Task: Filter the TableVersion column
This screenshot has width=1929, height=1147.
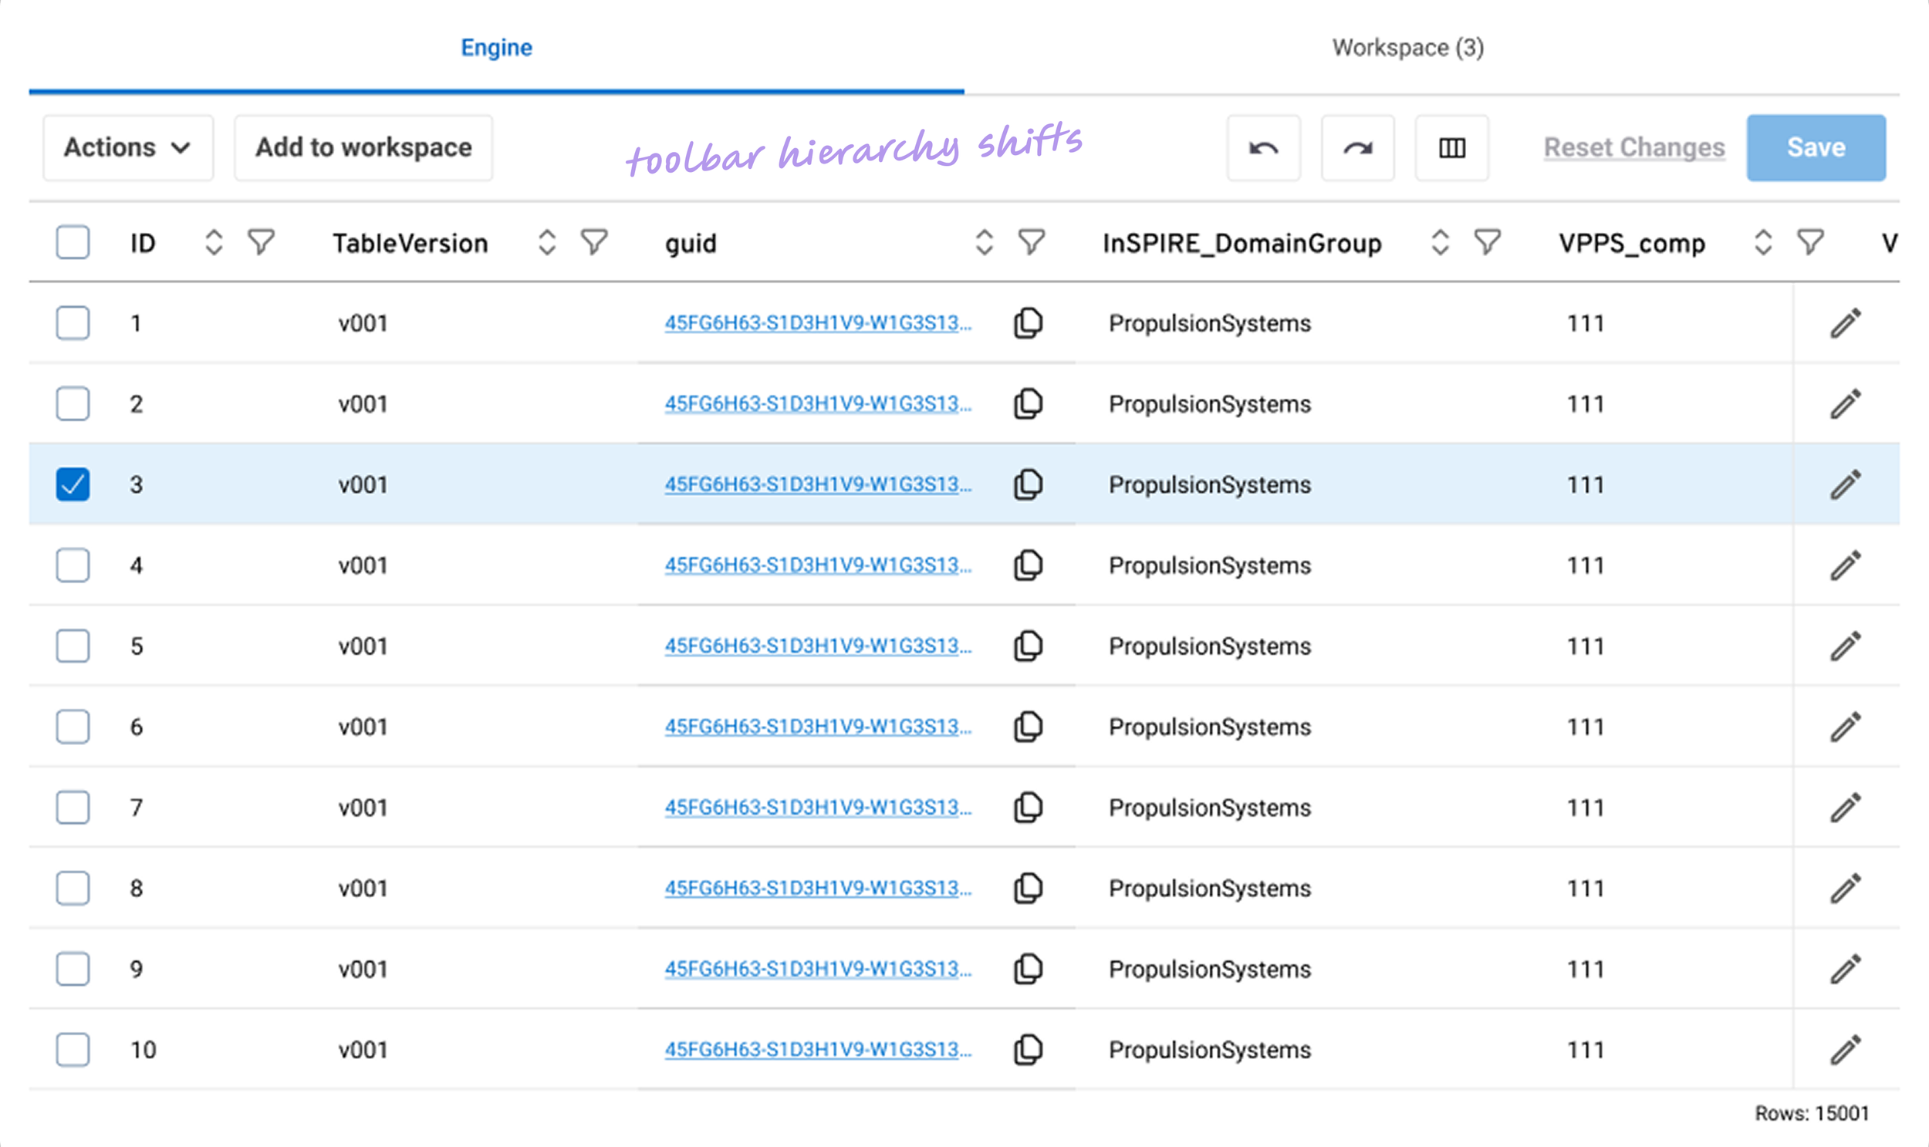Action: click(x=594, y=243)
